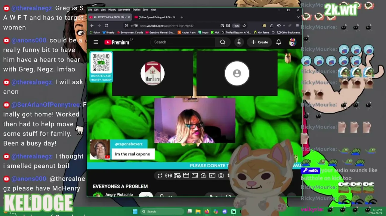
Task: Close the Live Speed Dating tab
Action: coord(174,17)
